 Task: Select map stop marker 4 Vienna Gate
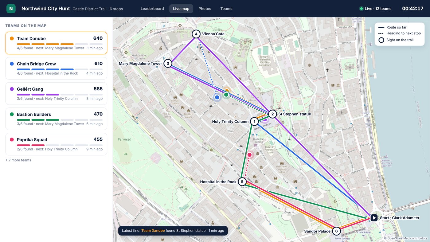click(196, 34)
